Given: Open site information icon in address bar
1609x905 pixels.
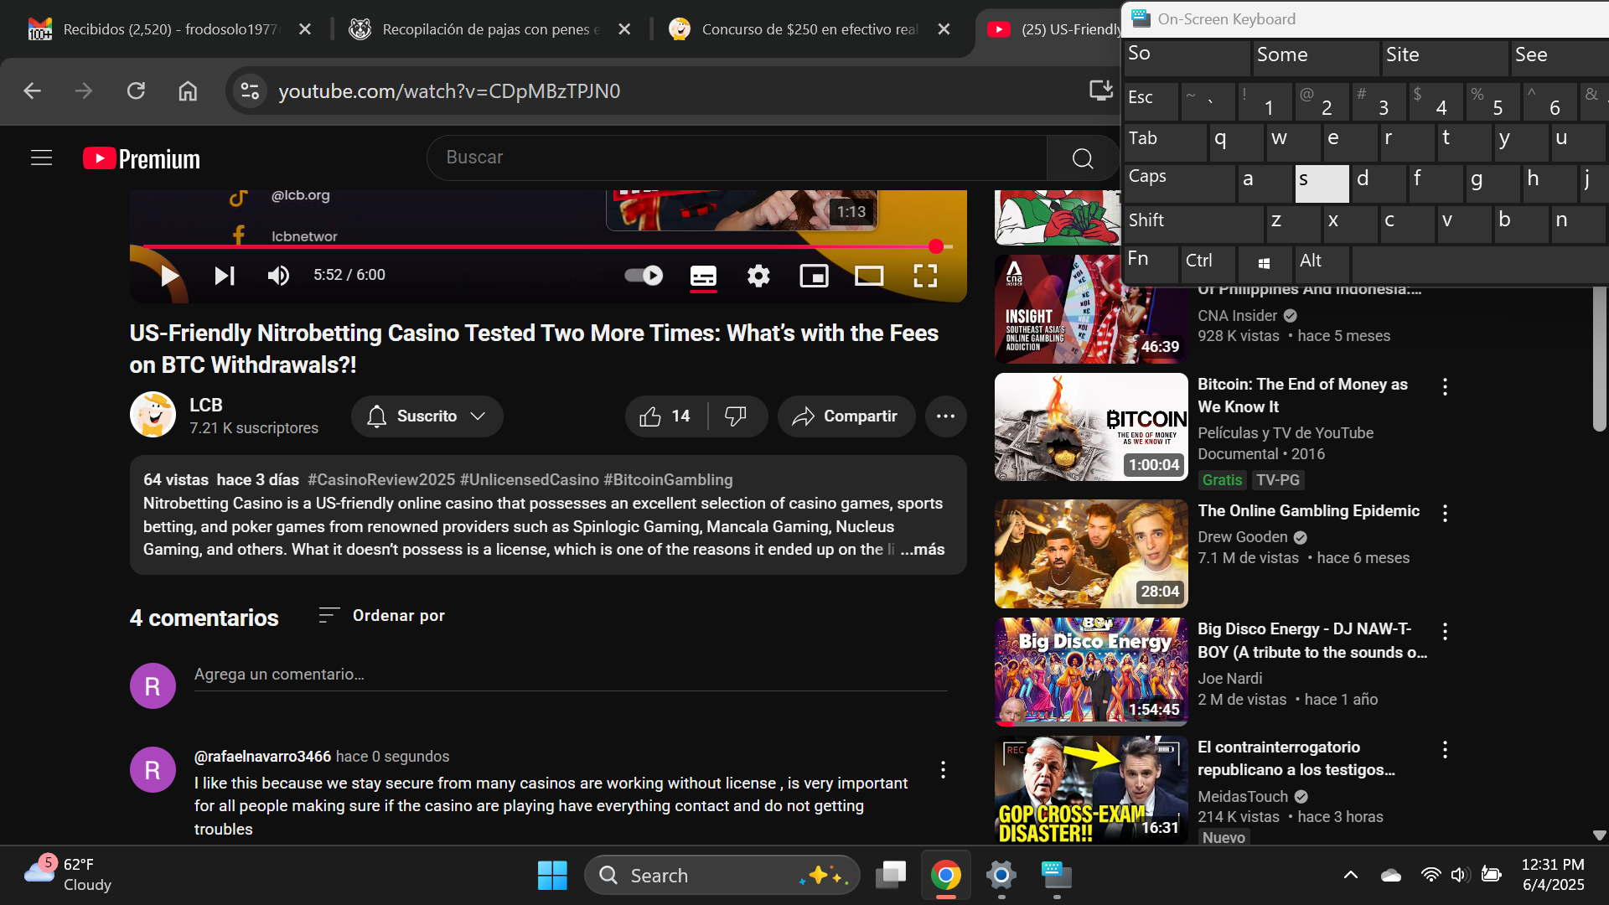Looking at the screenshot, I should (x=250, y=90).
